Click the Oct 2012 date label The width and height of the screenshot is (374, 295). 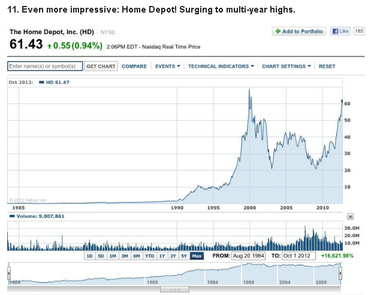(21, 83)
